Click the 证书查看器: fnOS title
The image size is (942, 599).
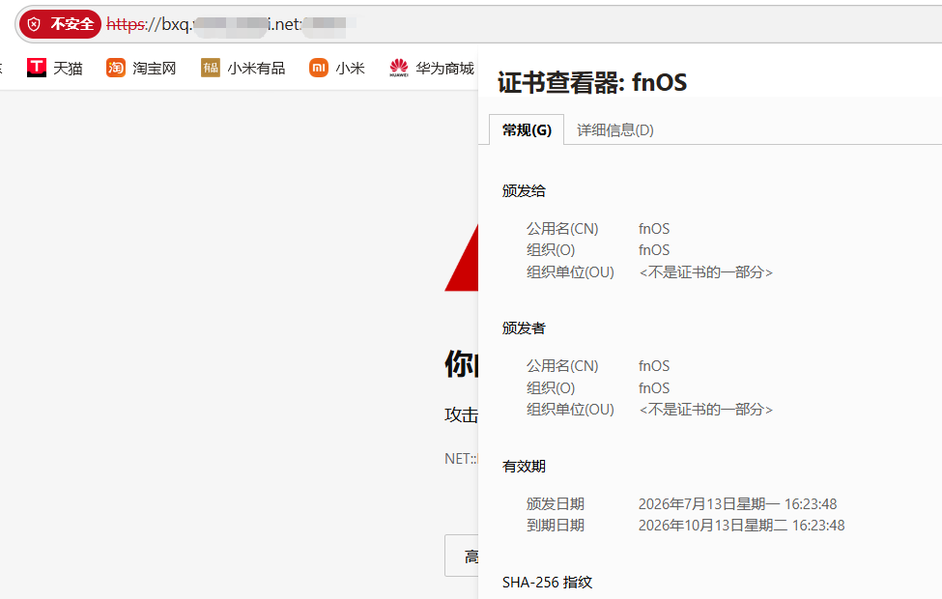(x=592, y=82)
